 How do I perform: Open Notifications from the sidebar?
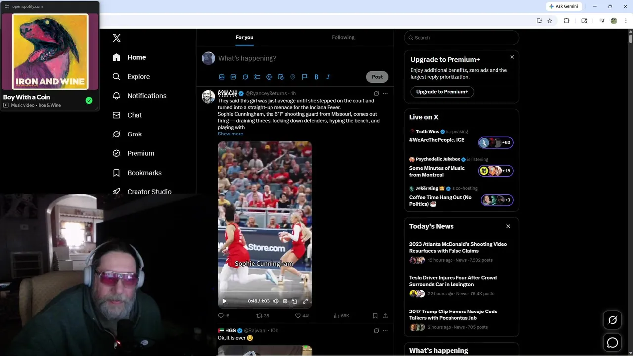click(139, 96)
